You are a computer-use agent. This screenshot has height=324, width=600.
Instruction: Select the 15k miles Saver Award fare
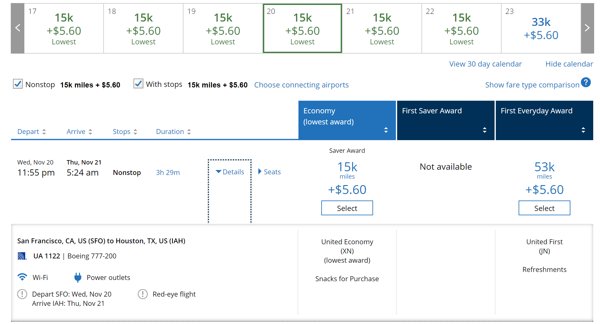[x=347, y=208]
